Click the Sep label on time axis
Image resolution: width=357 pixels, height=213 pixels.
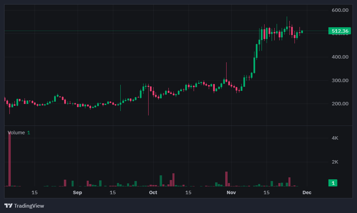tap(77, 192)
